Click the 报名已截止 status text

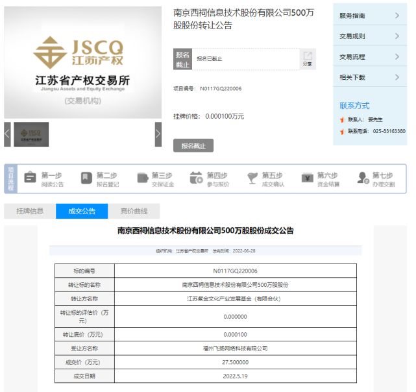coord(210,58)
